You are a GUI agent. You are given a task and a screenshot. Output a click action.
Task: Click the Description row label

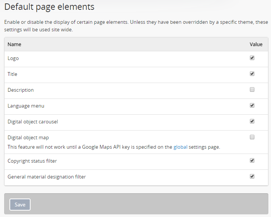[21, 90]
